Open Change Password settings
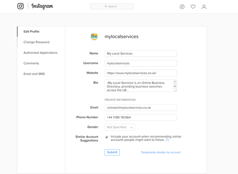This screenshot has height=174, width=238. 36,42
